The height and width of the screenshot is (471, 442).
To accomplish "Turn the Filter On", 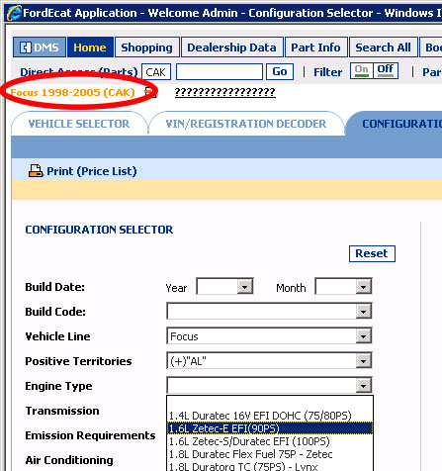I will 362,70.
